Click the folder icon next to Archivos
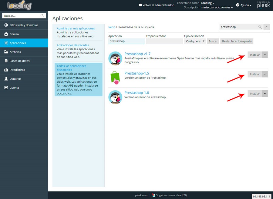 pos(6,52)
